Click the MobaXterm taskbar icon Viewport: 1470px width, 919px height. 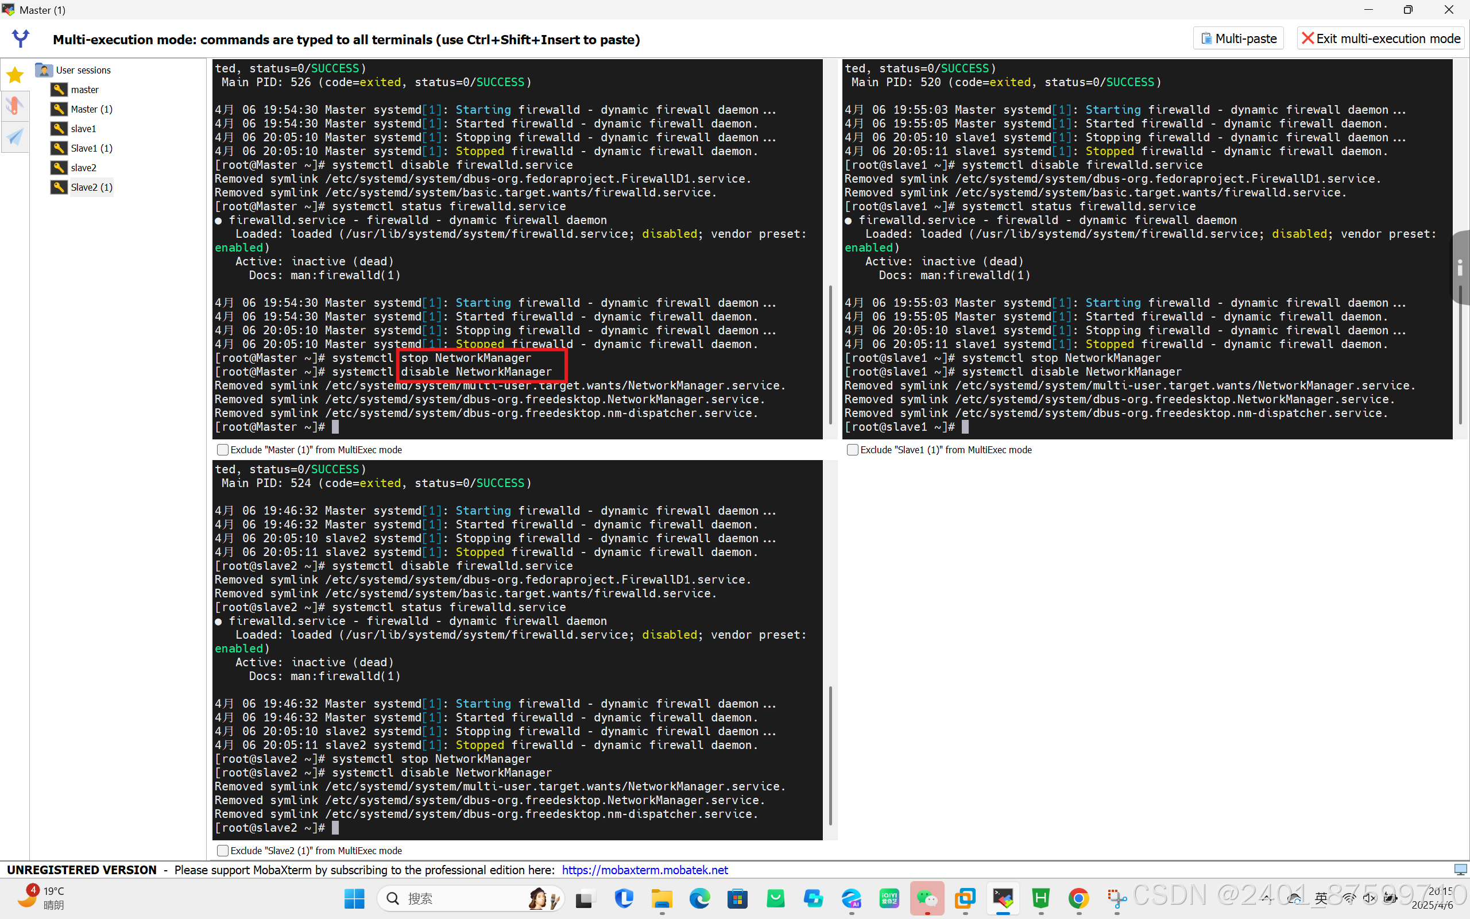pos(1003,898)
